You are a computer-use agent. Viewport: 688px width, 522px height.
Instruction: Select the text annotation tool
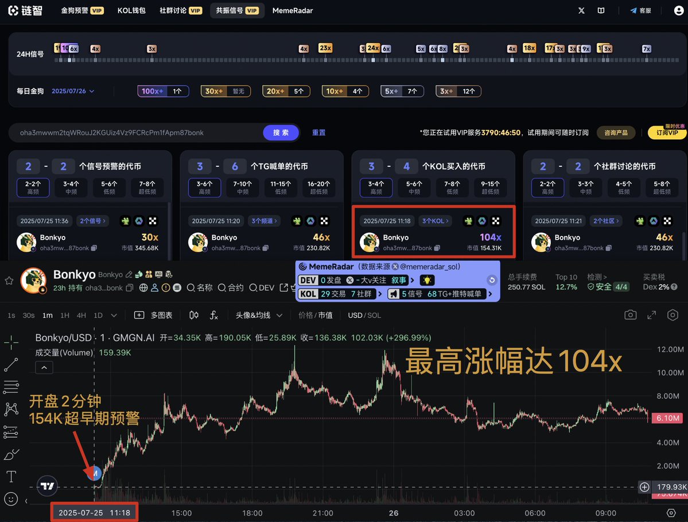click(x=11, y=477)
